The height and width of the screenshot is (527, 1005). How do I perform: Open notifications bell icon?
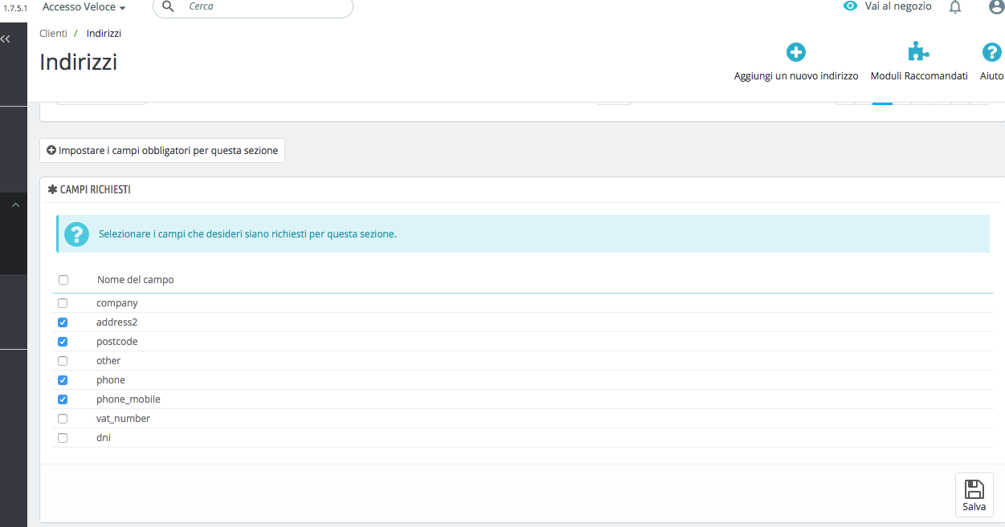pos(955,6)
